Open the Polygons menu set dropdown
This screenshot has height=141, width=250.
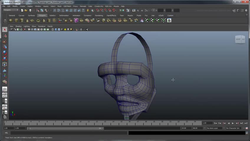coord(11,10)
